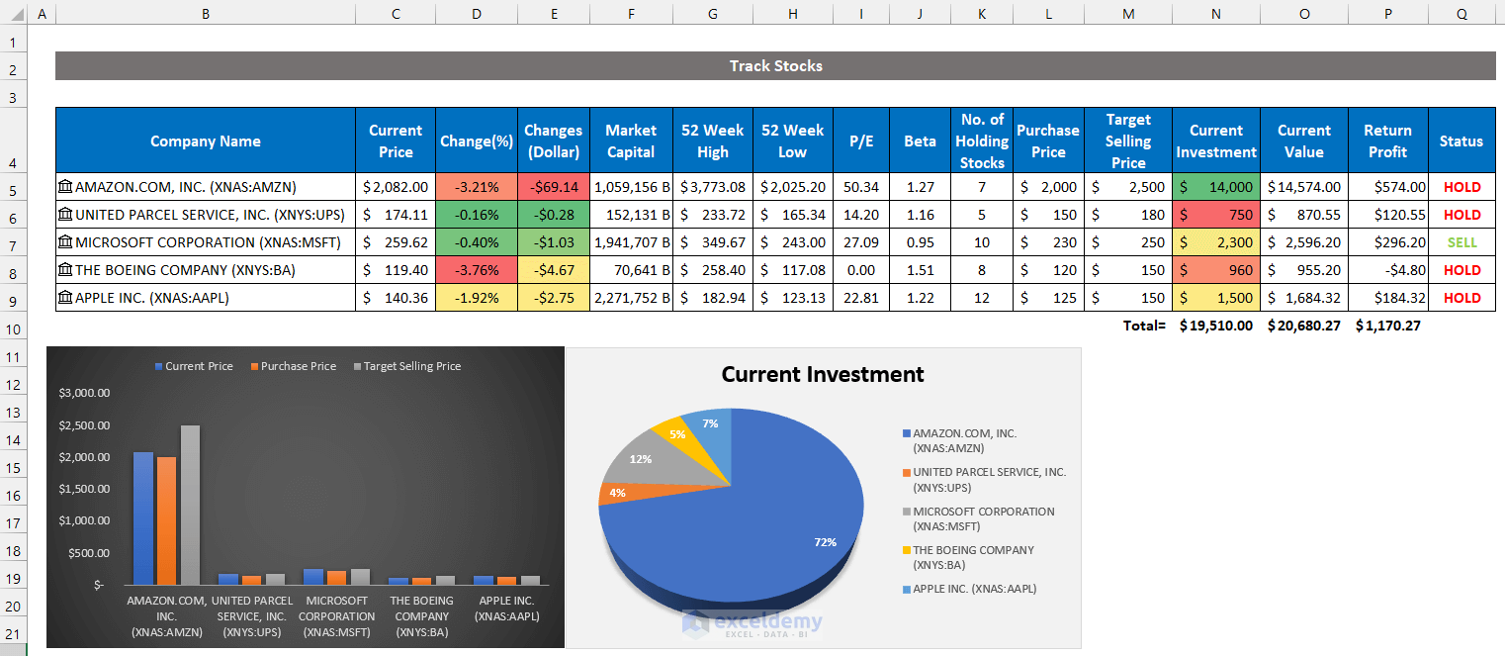Click the Amazon Target Selling Price gray bar

pos(190,505)
